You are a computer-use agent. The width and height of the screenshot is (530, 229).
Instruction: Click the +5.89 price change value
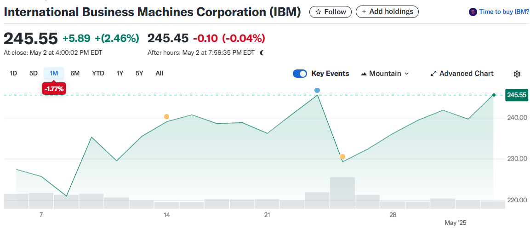(76, 39)
